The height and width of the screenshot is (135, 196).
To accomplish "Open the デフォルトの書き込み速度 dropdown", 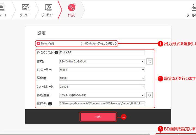I will (x=102, y=95).
